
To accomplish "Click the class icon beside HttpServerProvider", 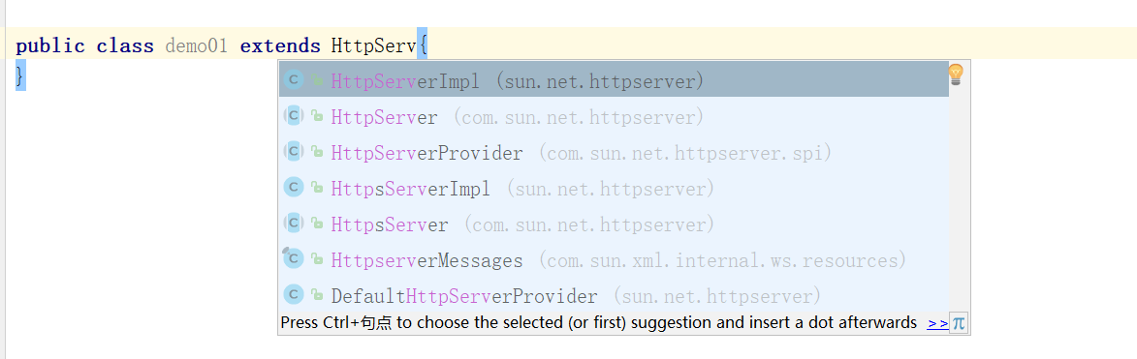I will click(x=293, y=151).
